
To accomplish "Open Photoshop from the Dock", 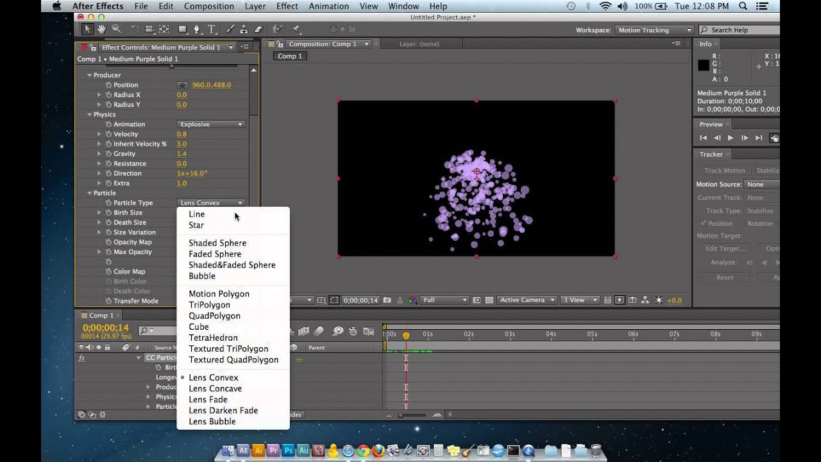I will [x=289, y=450].
